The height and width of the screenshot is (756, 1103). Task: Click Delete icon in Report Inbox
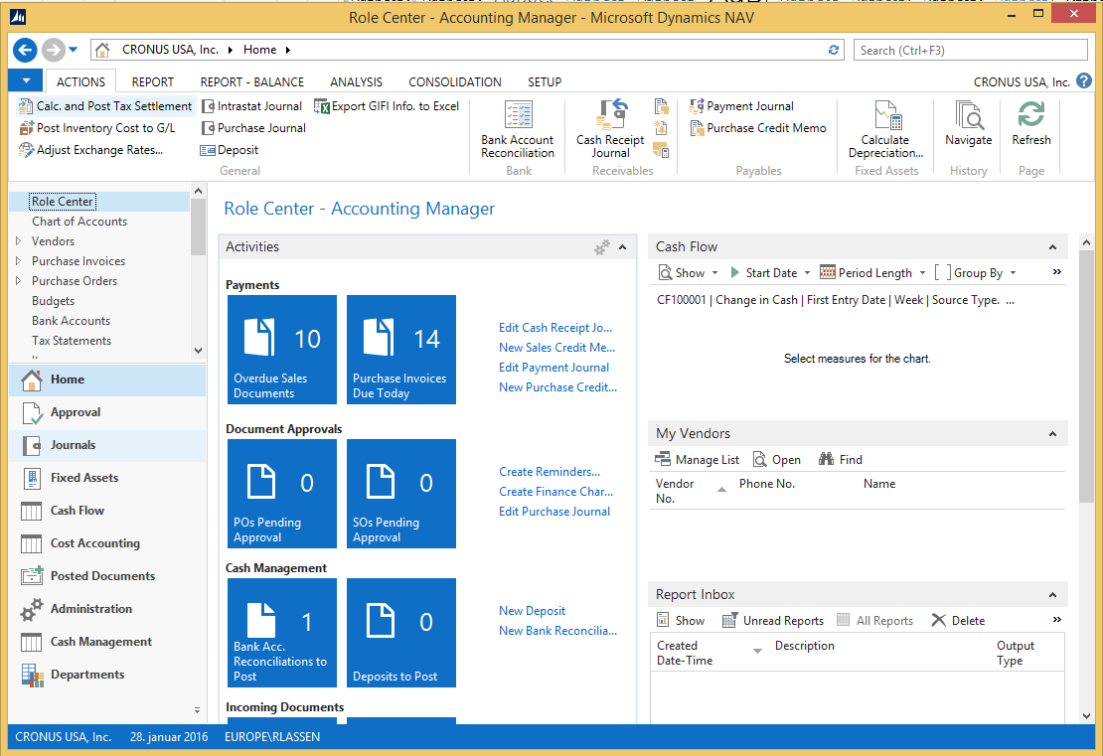[x=939, y=621]
